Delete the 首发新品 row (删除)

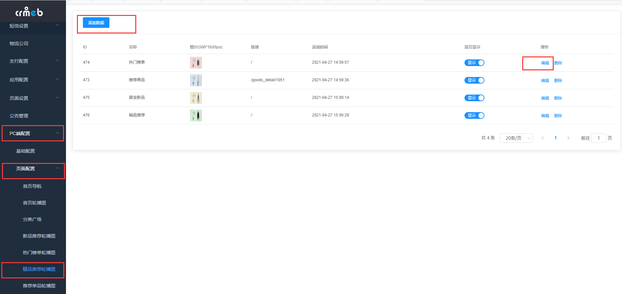558,98
